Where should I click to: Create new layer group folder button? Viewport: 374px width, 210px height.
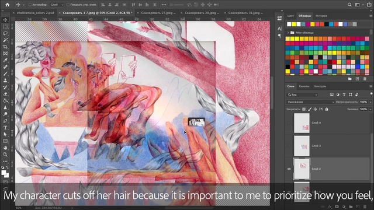(351, 206)
